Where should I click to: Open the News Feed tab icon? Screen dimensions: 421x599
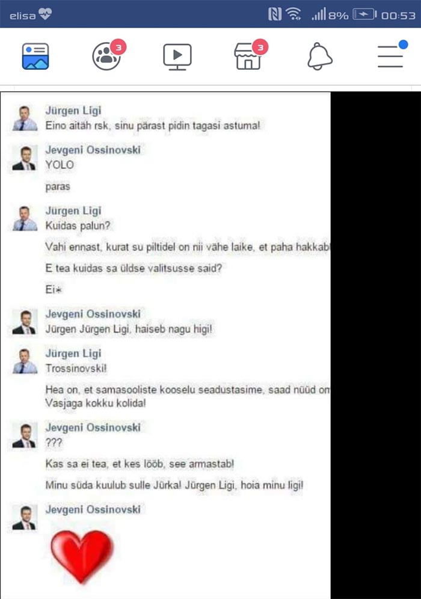tap(35, 56)
